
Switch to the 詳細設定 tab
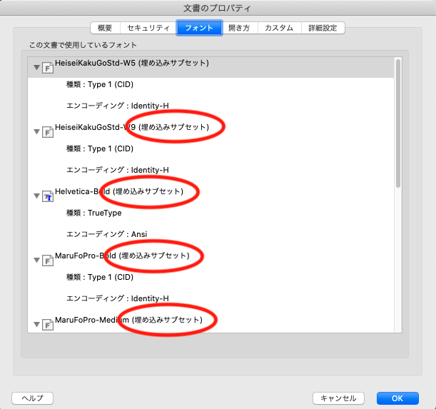click(323, 28)
